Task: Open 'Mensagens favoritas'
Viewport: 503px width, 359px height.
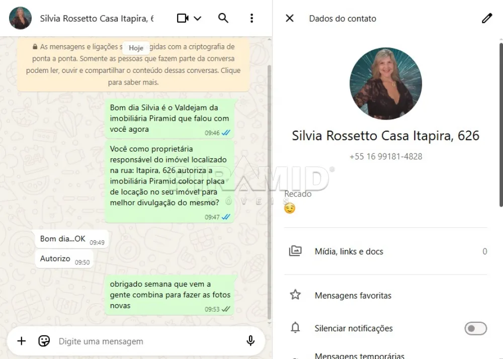Action: coord(353,296)
